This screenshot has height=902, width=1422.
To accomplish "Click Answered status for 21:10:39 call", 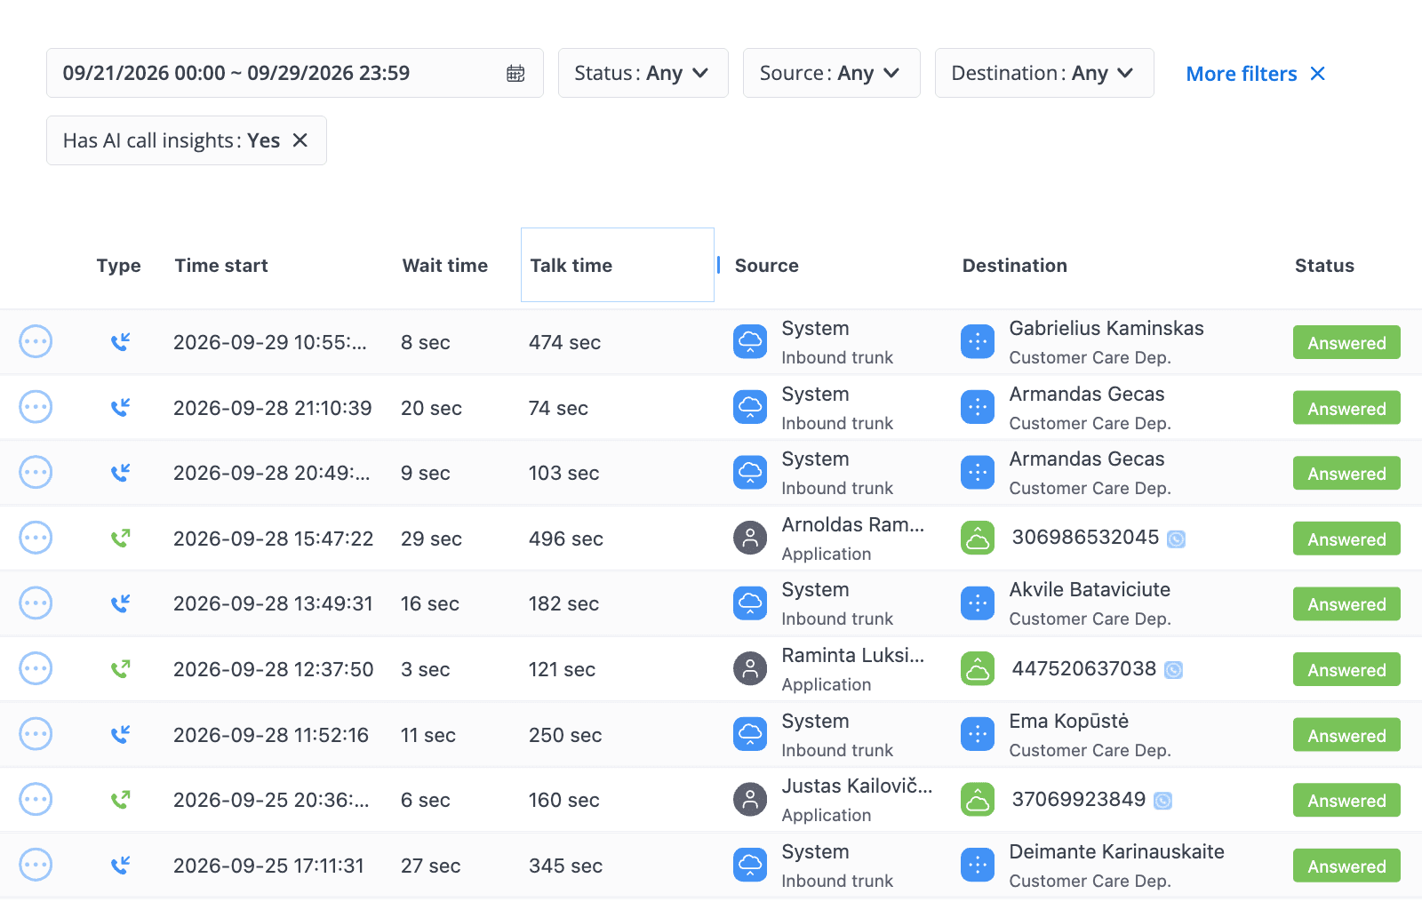I will (x=1346, y=408).
